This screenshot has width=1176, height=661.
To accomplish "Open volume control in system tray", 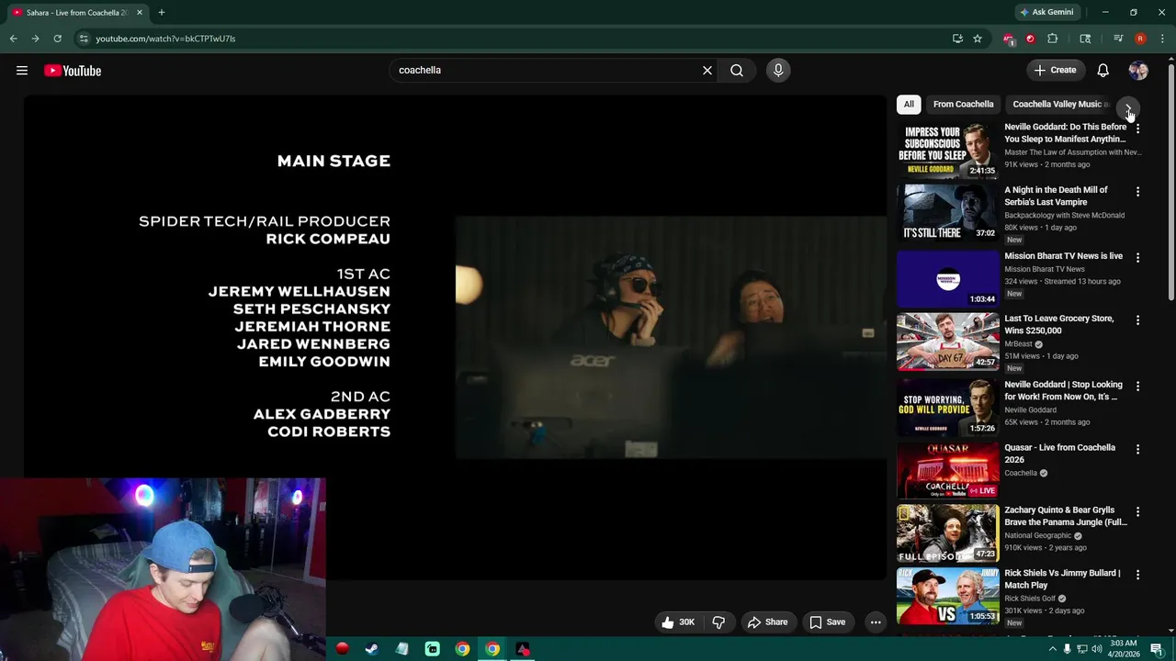I will (x=1097, y=649).
